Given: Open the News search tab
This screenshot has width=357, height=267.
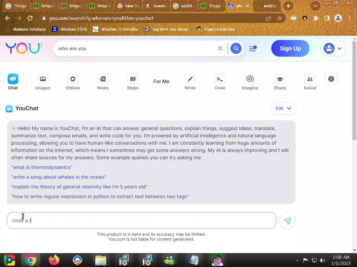Looking at the screenshot, I should [x=103, y=82].
